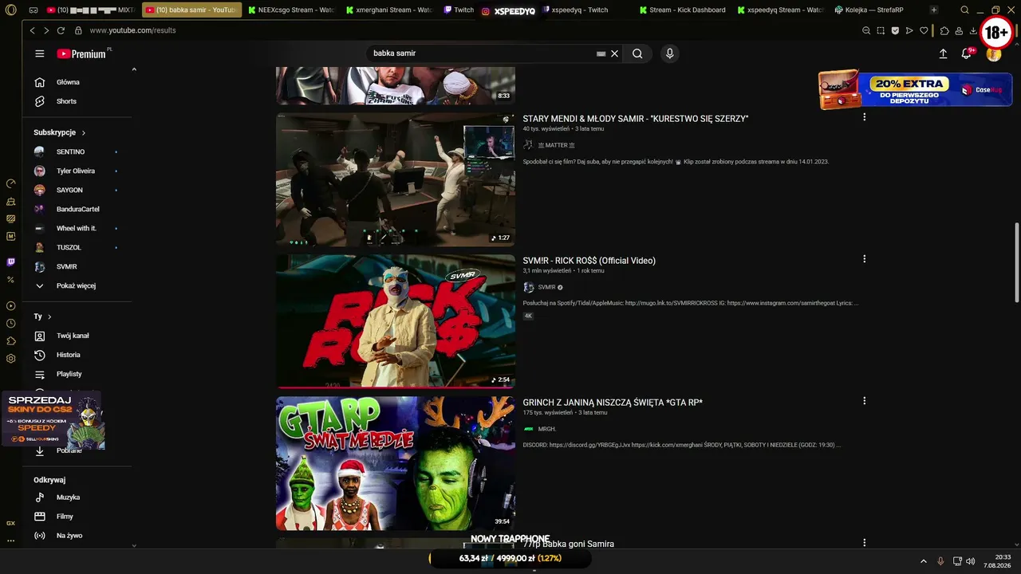
Task: Open YouTube notifications bell
Action: coord(967,53)
